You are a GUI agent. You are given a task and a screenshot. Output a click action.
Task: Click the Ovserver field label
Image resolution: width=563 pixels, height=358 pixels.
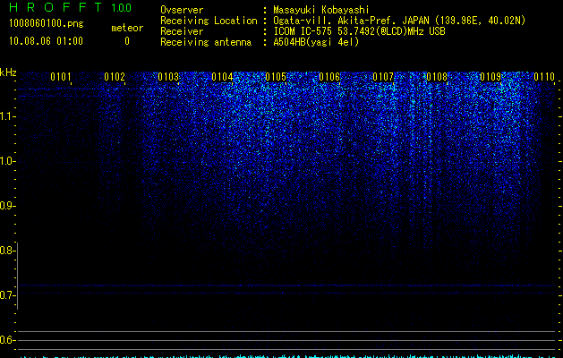coord(182,10)
